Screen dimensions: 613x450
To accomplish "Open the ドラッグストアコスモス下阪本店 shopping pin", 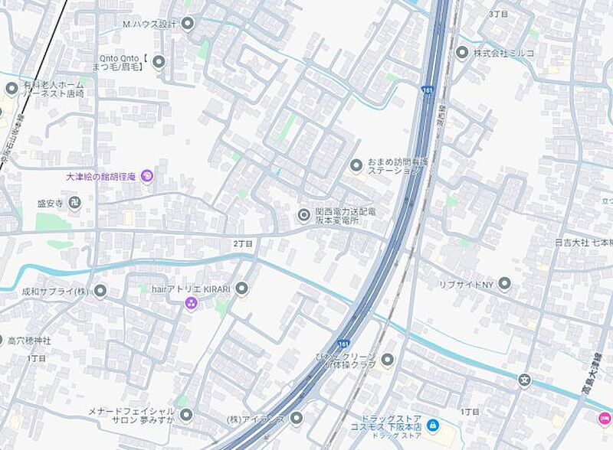I will tap(432, 425).
